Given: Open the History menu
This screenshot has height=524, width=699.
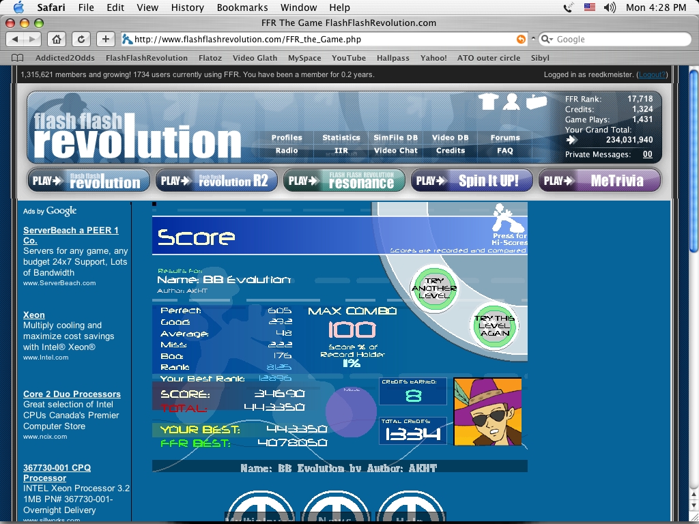Looking at the screenshot, I should (x=187, y=8).
